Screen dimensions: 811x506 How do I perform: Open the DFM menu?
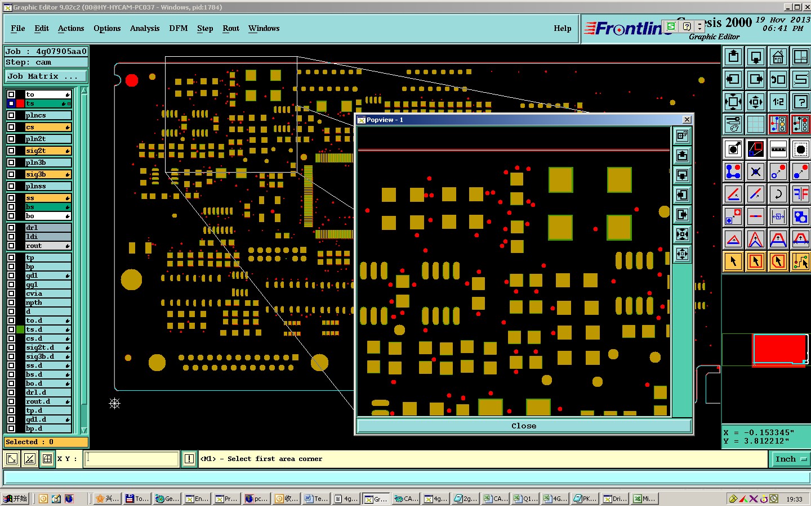click(x=179, y=28)
